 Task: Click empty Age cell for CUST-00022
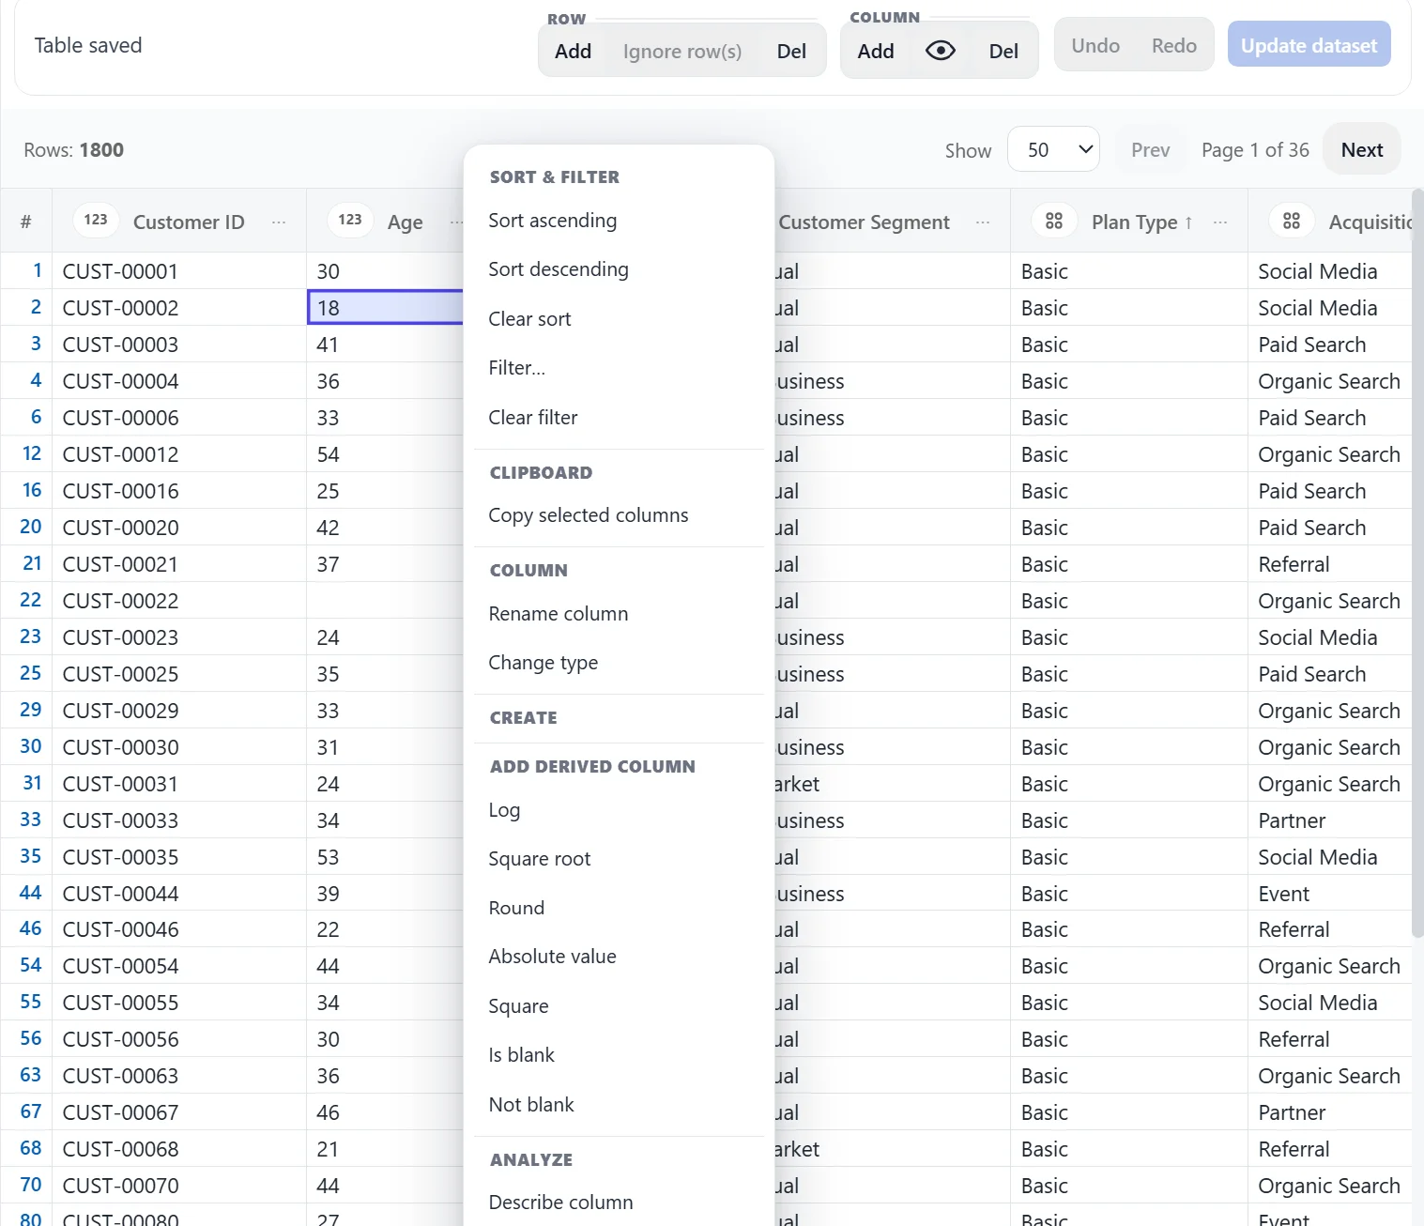click(x=386, y=601)
